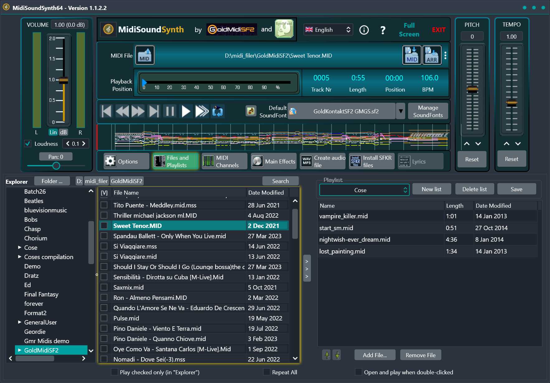This screenshot has height=383, width=550.
Task: Click the GoldMidiSF2 logo
Action: pos(232,30)
